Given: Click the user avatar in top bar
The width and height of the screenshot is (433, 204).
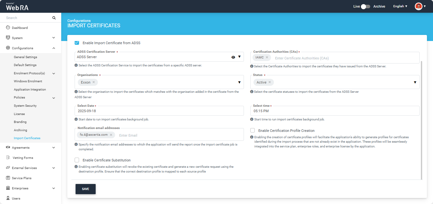Looking at the screenshot, I should 418,6.
